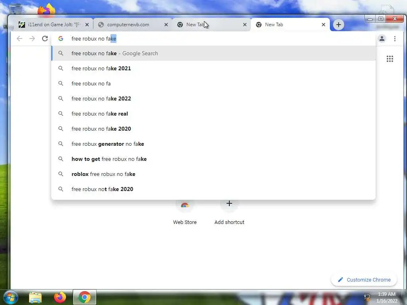Maximize the Chrome window

coord(380,19)
